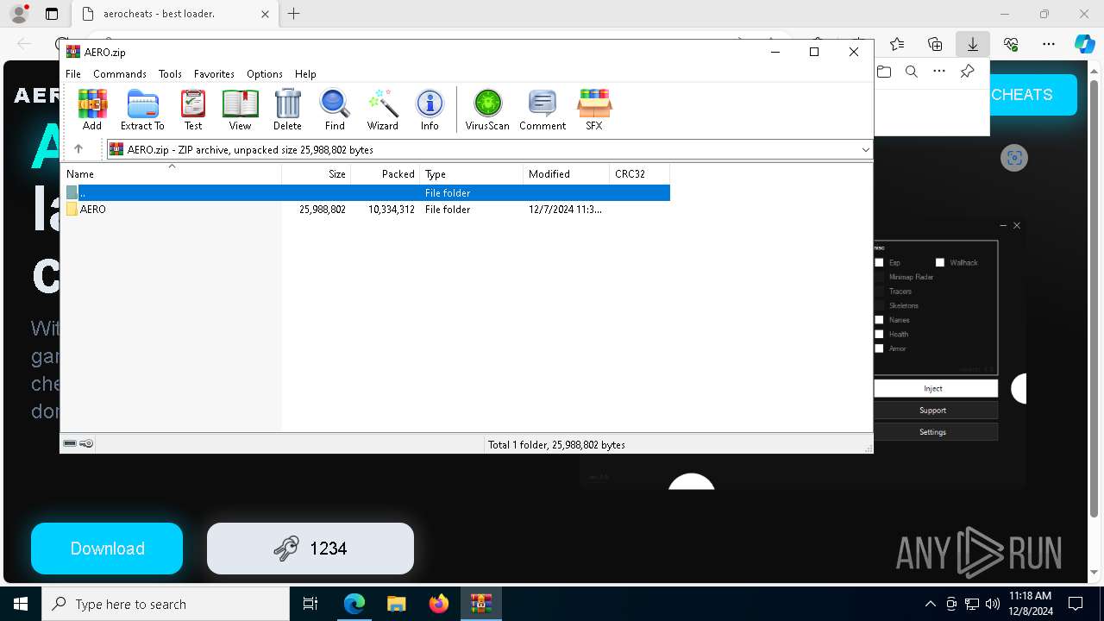Click the 1234 password button
1104x621 pixels.
(310, 549)
